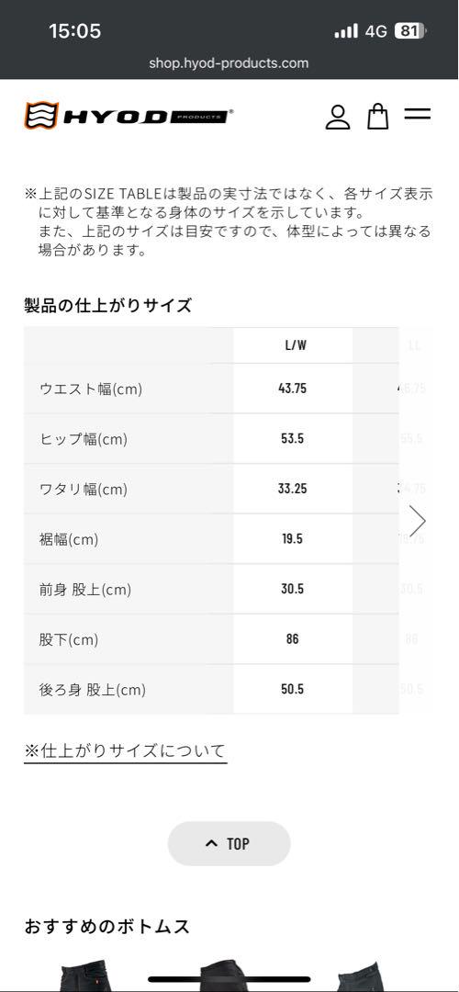This screenshot has width=459, height=992.
Task: Open the right recommended bottoms thumbnail
Action: click(x=362, y=976)
